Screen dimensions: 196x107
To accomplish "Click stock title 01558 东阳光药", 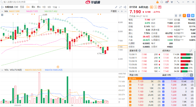I will [139, 7].
